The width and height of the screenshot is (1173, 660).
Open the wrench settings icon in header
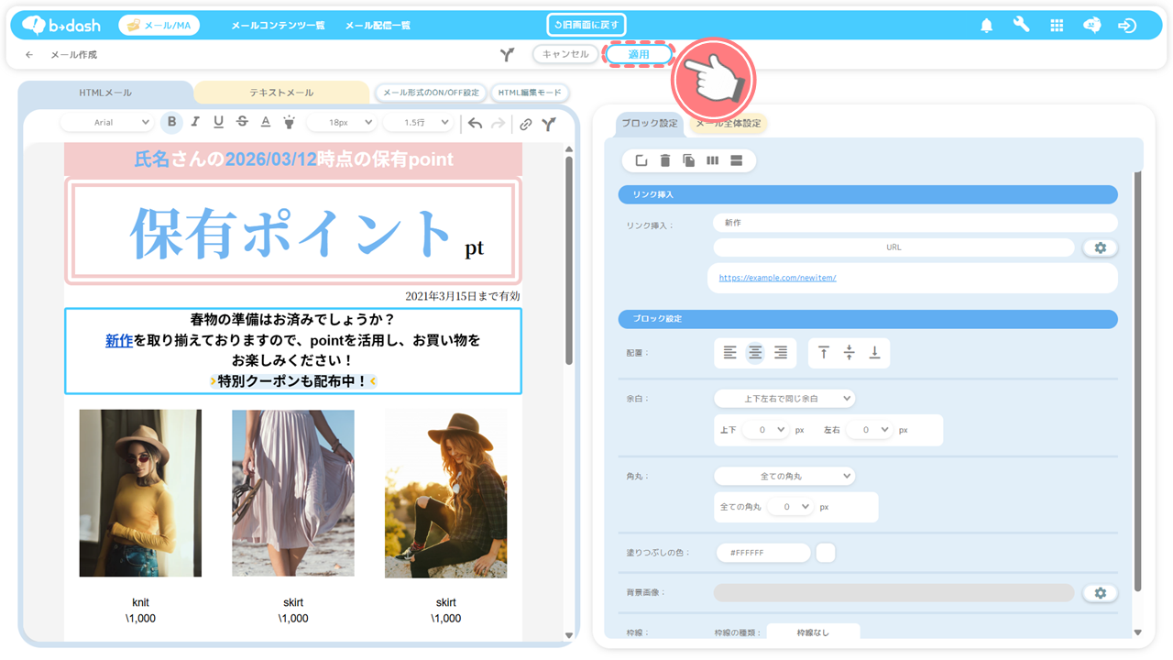1021,26
